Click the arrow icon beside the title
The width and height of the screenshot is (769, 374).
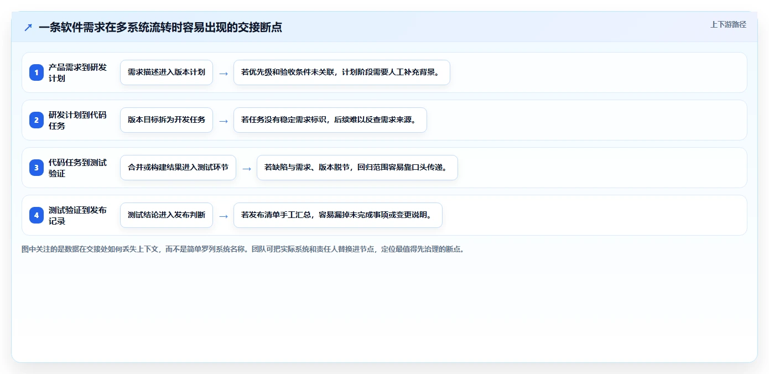coord(28,27)
